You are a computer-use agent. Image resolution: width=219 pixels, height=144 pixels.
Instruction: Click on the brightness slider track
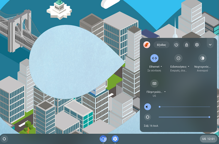pyautogui.click(x=184, y=117)
